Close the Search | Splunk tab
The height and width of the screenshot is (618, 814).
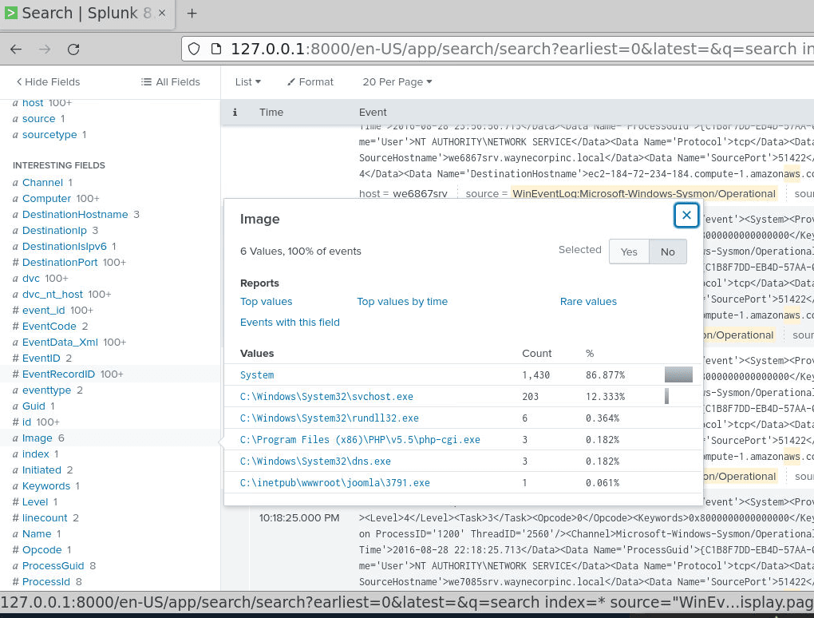click(x=162, y=13)
